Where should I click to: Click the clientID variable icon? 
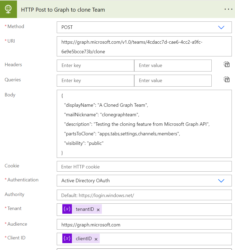click(67, 239)
